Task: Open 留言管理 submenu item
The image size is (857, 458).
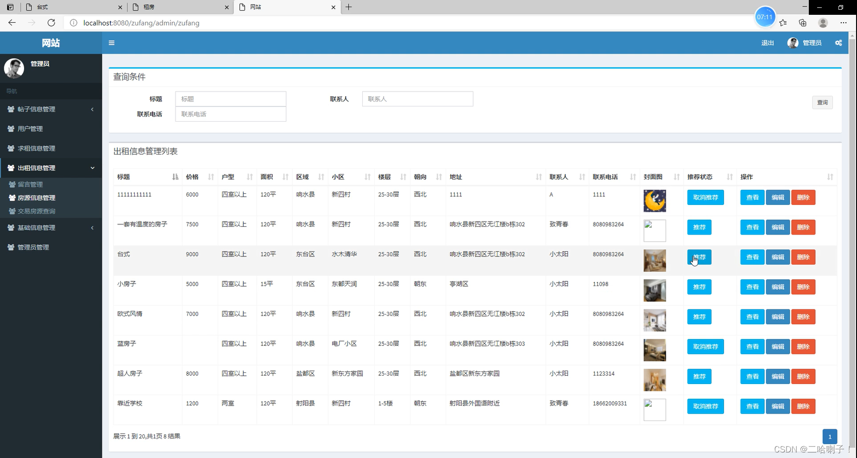Action: [x=51, y=184]
